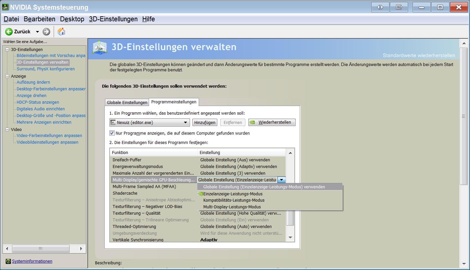Open Desktop-Größe und -Position anpassen
Screen dimensions: 470x270
[x=51, y=116]
